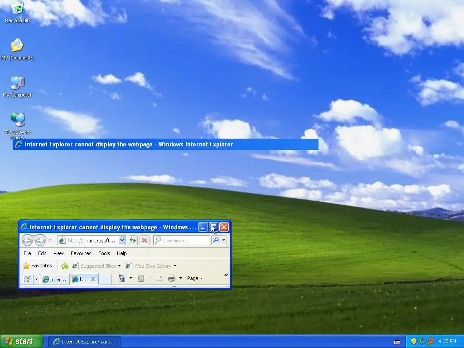Viewport: 464px width, 348px height.
Task: Switch to the first 'Inter…' tab
Action: 55,279
